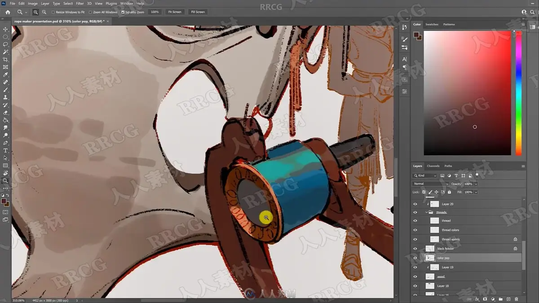Enable Resize Windows to Fit checkbox
Image resolution: width=539 pixels, height=303 pixels.
53,12
